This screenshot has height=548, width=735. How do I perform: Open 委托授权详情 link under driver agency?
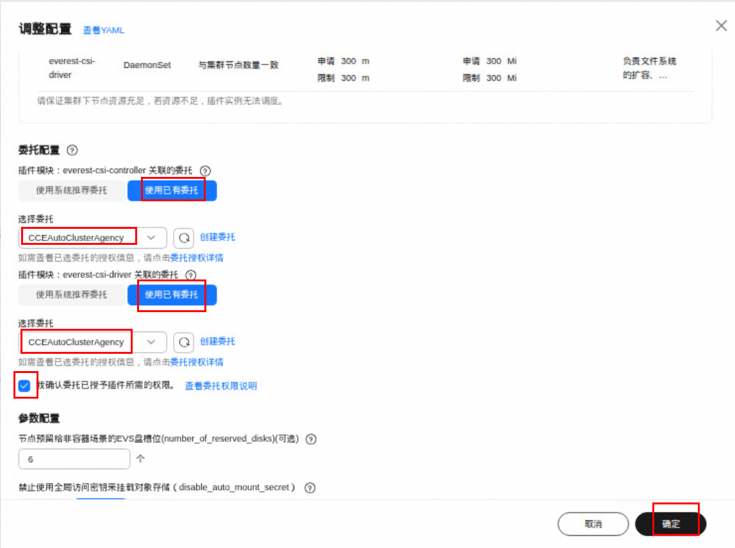point(197,362)
